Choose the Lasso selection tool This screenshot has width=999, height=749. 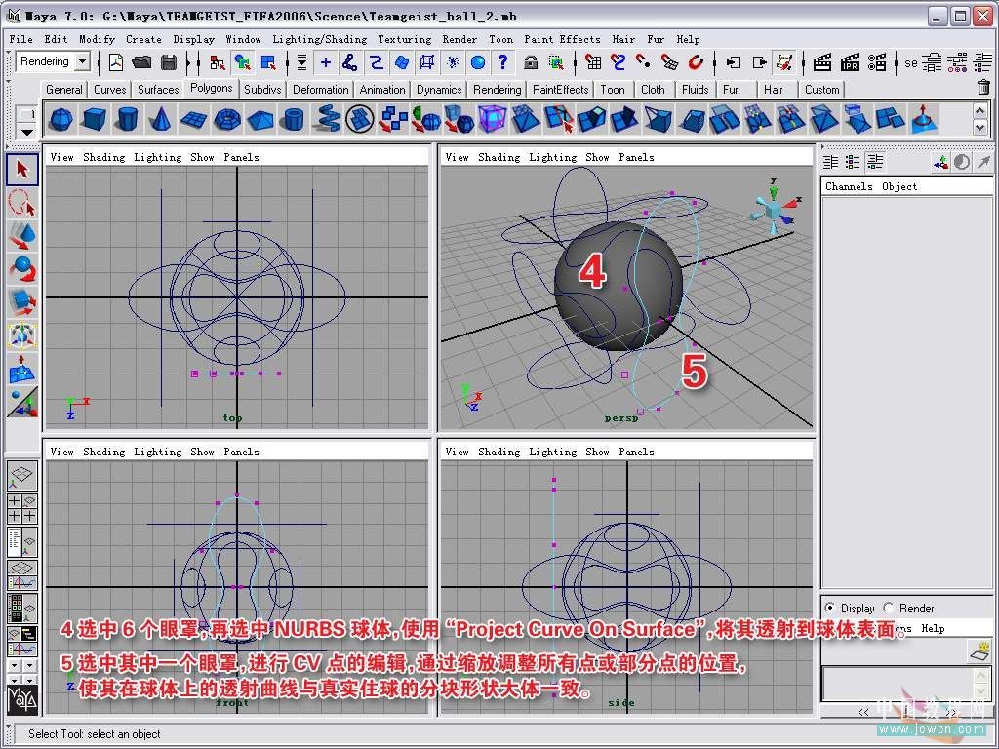[22, 203]
